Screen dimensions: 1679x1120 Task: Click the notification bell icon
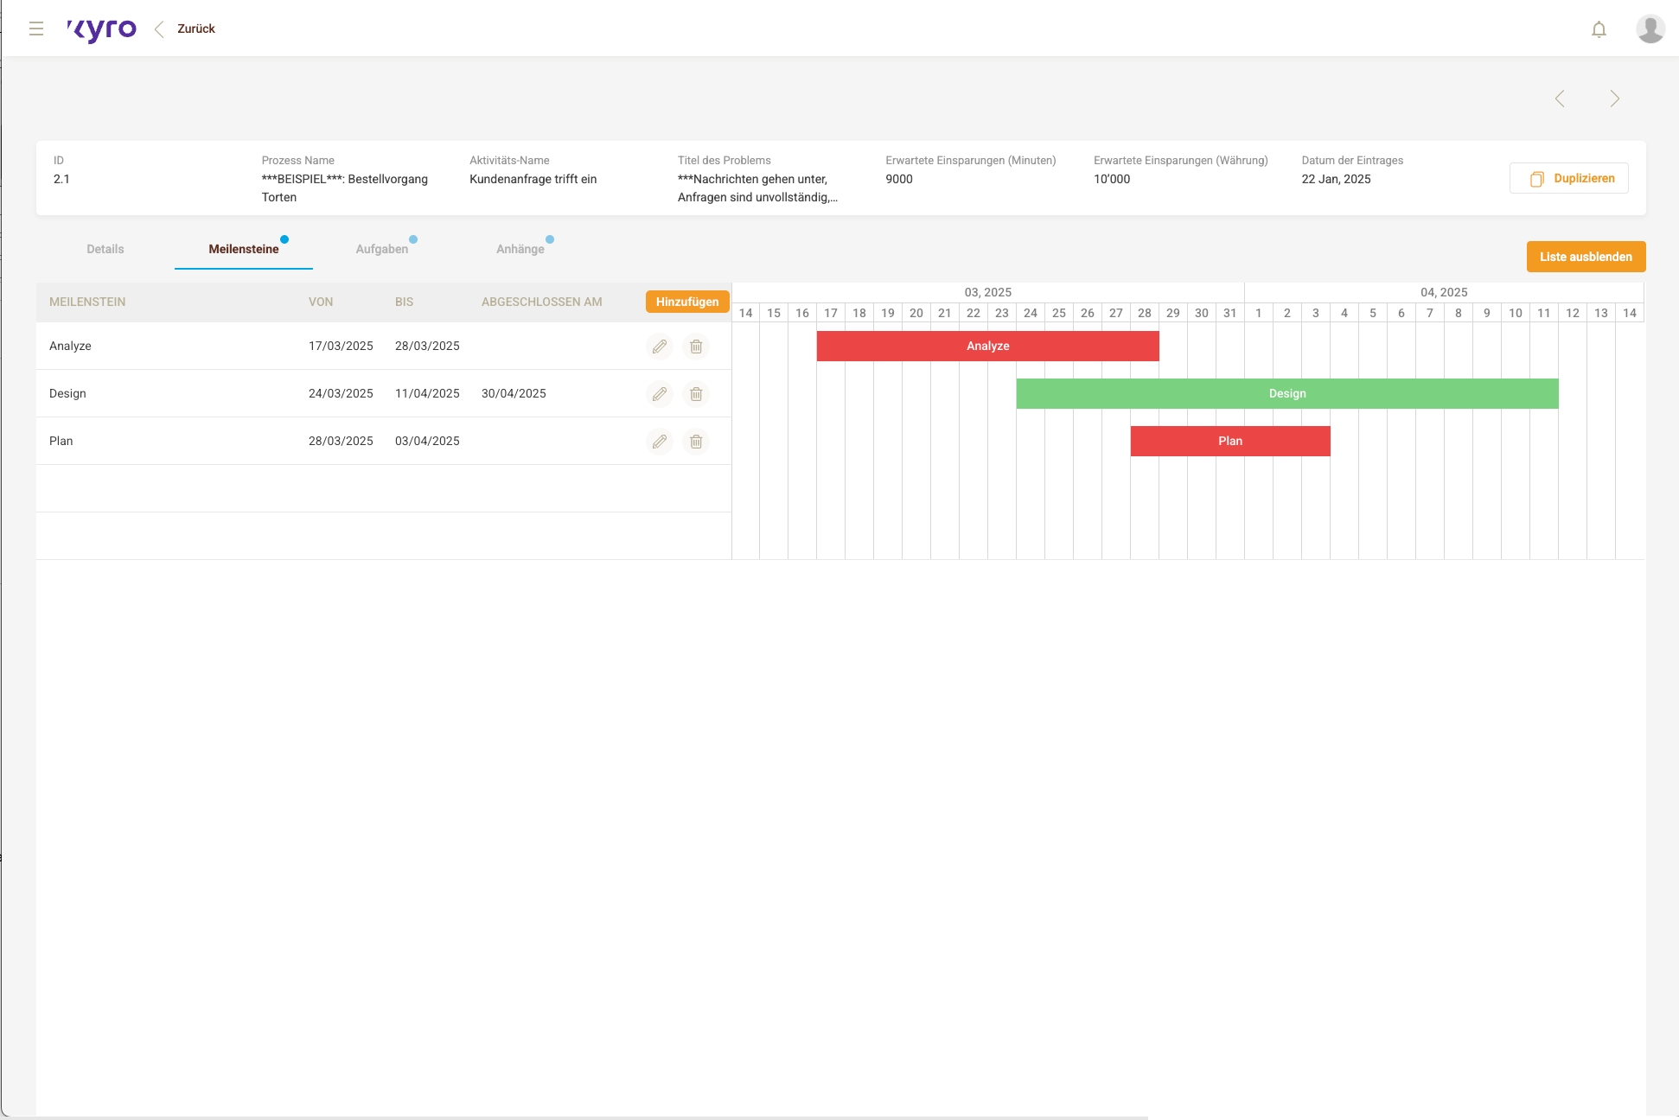1599,29
